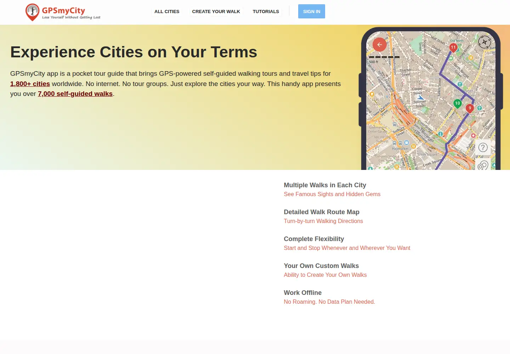Open the All Cities menu
Image resolution: width=510 pixels, height=354 pixels.
point(167,11)
